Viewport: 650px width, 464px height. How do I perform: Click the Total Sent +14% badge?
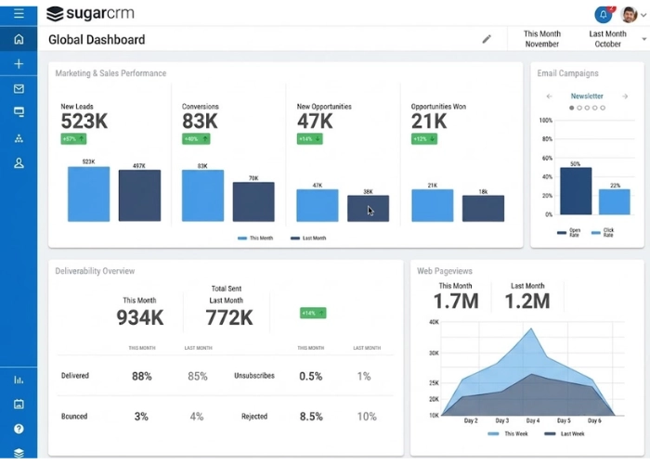tap(313, 314)
